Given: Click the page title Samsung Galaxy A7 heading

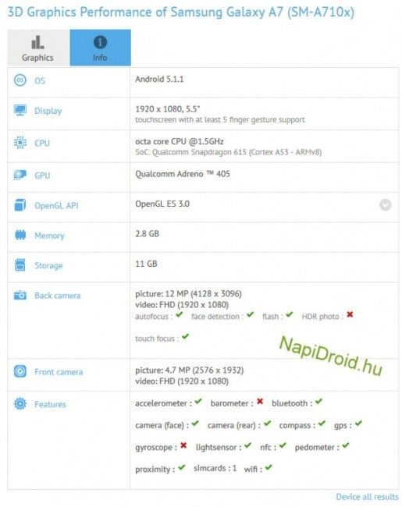Looking at the screenshot, I should (x=181, y=12).
